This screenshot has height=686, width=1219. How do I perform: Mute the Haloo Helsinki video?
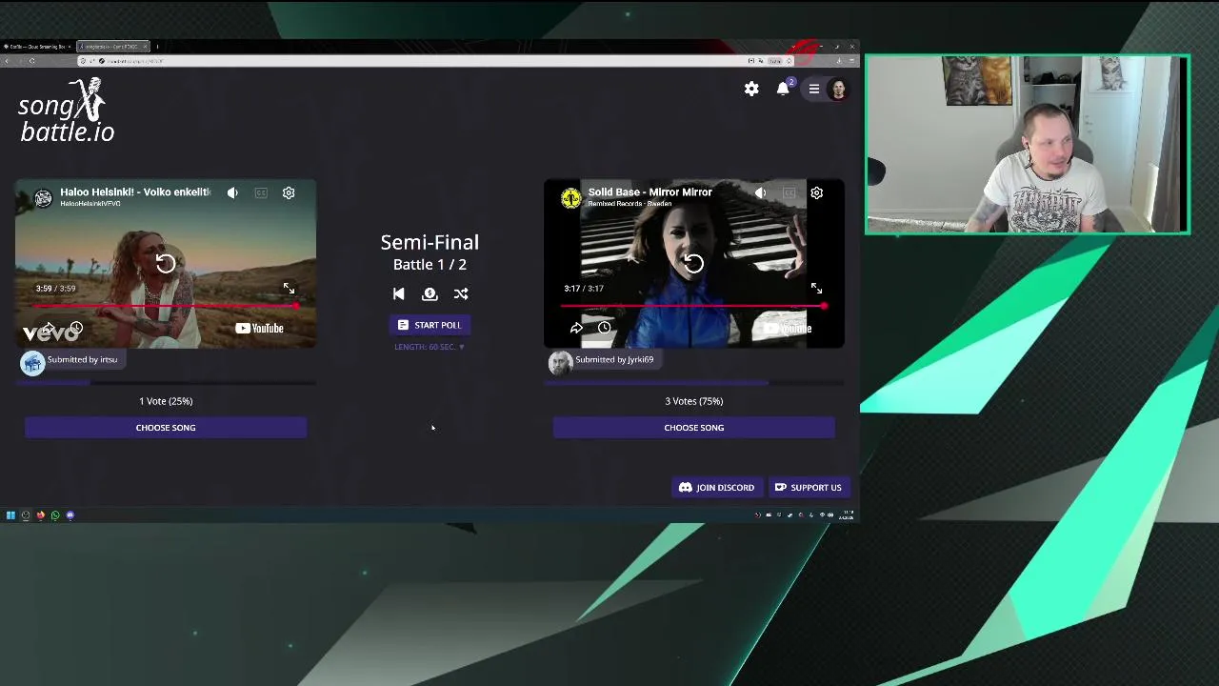click(232, 192)
